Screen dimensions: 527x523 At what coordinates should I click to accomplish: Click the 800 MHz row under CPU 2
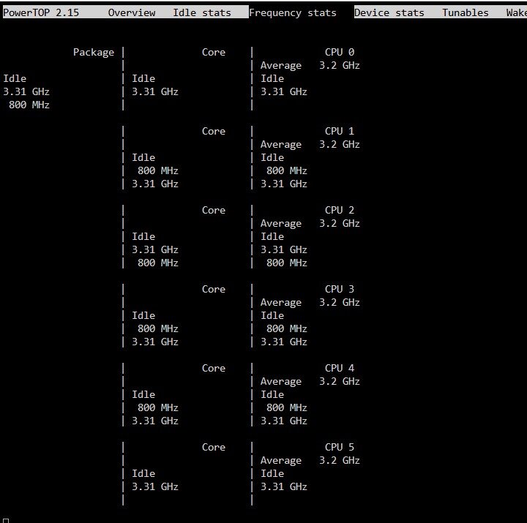[x=287, y=263]
